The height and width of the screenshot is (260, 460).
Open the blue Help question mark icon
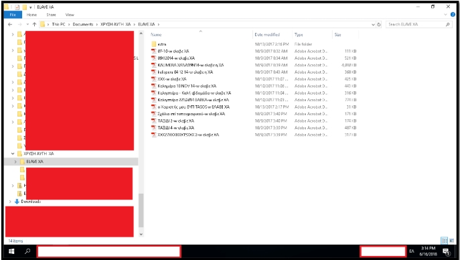click(x=453, y=14)
